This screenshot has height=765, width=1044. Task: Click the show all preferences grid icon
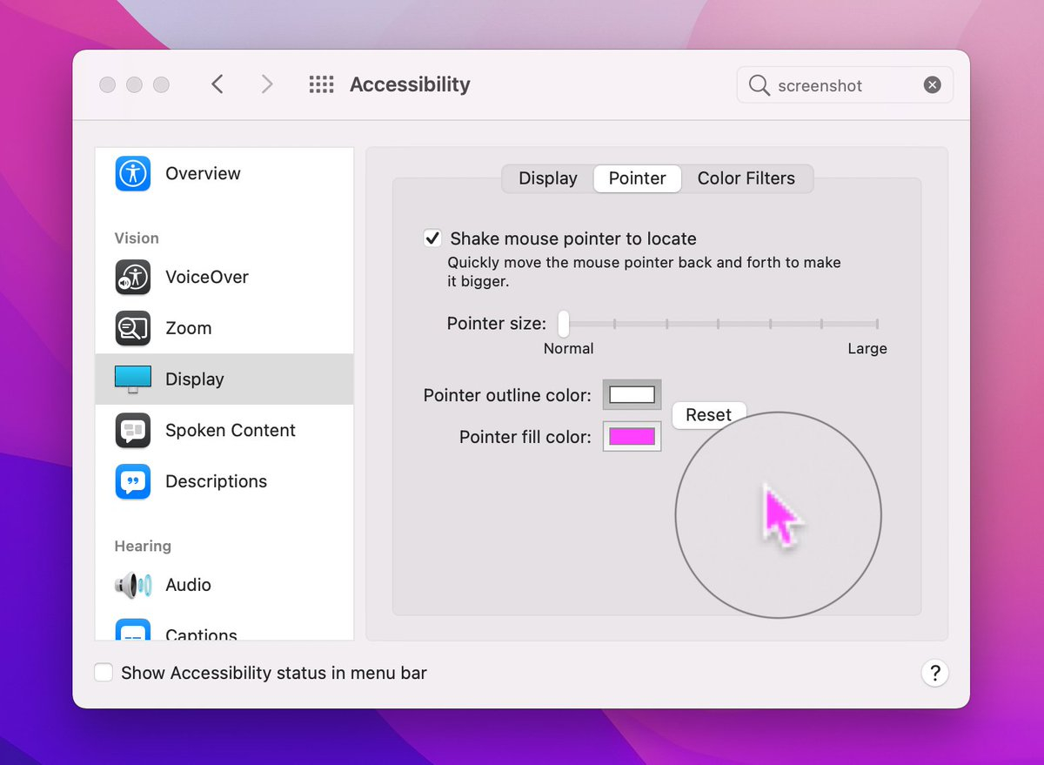pos(321,84)
